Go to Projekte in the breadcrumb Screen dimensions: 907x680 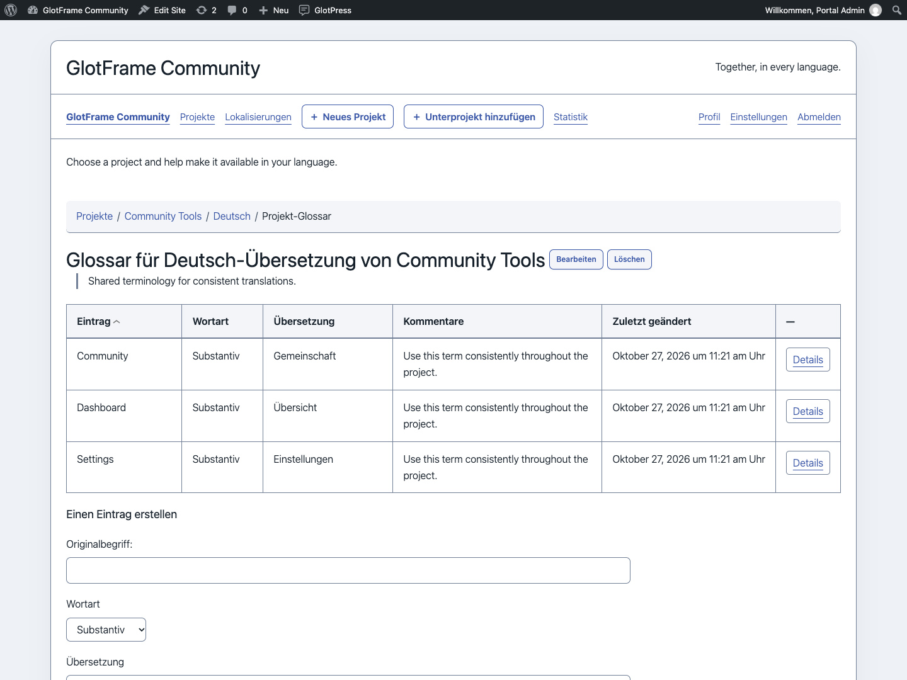point(94,216)
